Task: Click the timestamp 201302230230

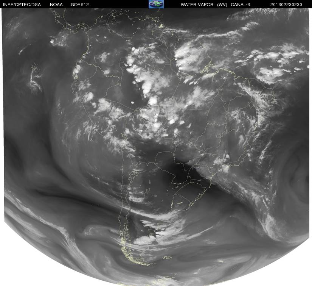Action: pyautogui.click(x=286, y=5)
